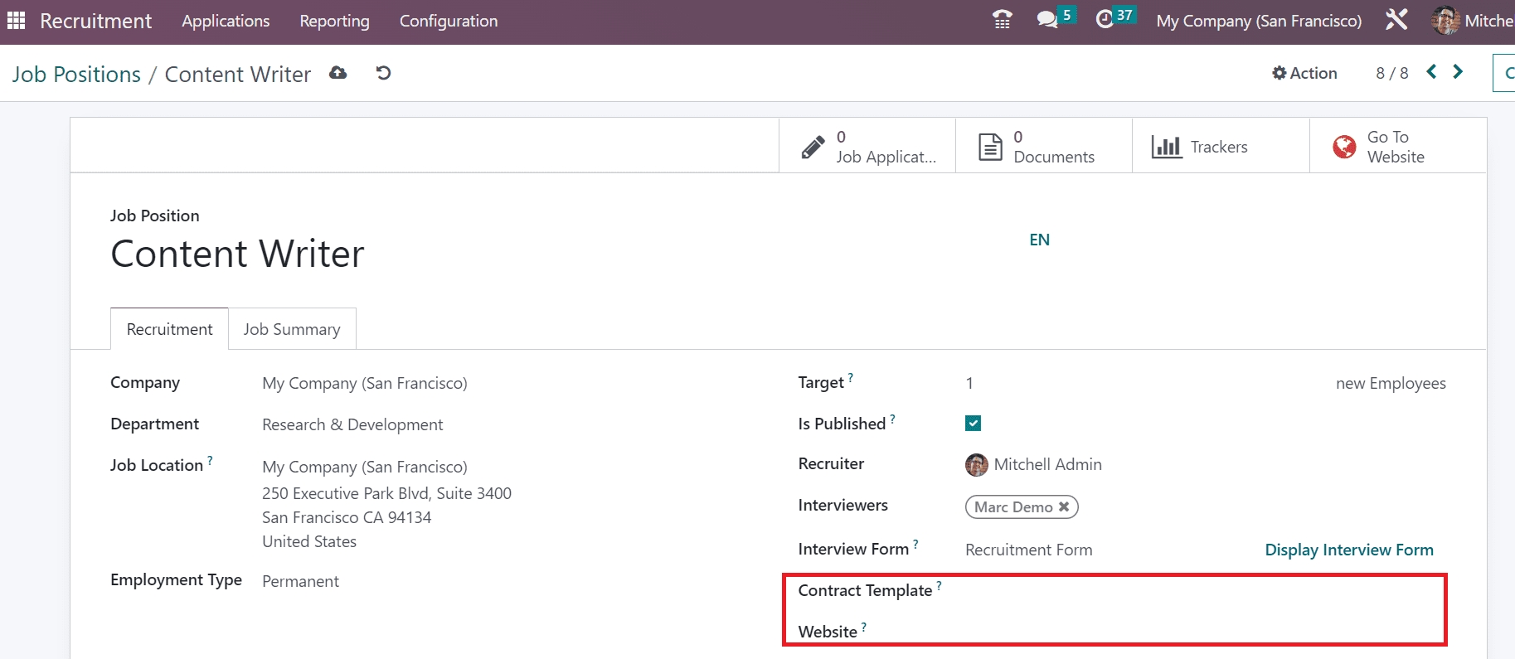Image resolution: width=1515 pixels, height=659 pixels.
Task: Open the VoIP phone icon
Action: tap(1002, 20)
